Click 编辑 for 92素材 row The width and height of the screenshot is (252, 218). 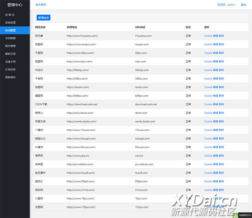215,147
